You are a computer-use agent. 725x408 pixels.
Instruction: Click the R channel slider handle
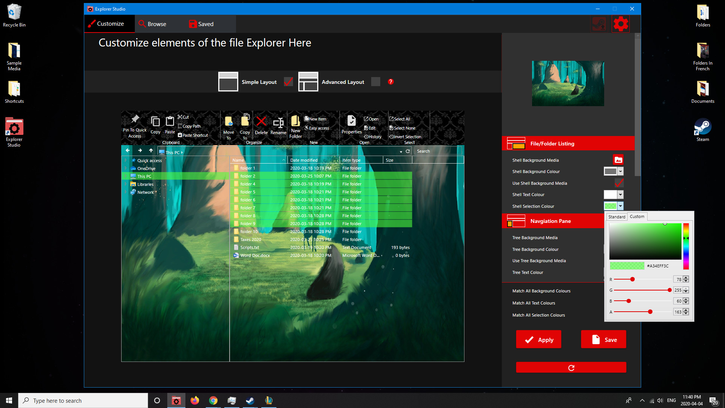632,279
